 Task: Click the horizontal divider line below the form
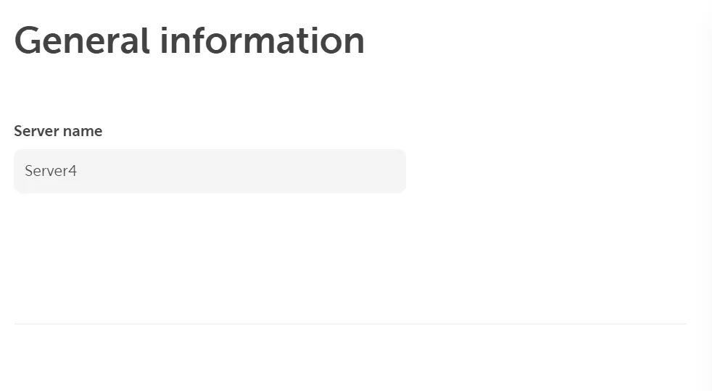tap(350, 324)
